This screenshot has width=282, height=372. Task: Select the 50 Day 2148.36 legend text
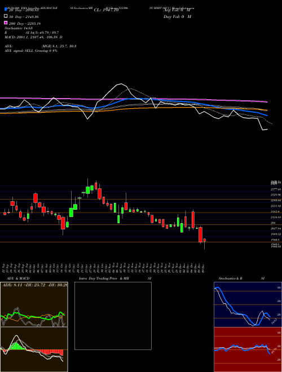pos(24,17)
